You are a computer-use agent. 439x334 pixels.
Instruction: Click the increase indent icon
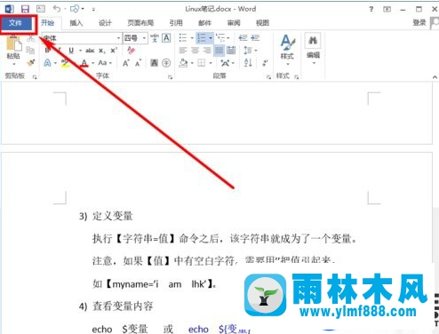tap(255, 38)
